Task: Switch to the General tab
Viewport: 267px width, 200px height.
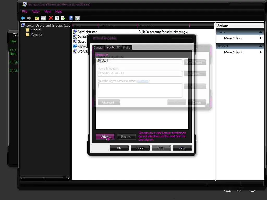Action: coord(98,48)
